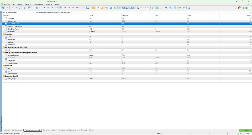Collapse the Expert Advisor ID group
The image size is (252, 135).
click(3, 76)
